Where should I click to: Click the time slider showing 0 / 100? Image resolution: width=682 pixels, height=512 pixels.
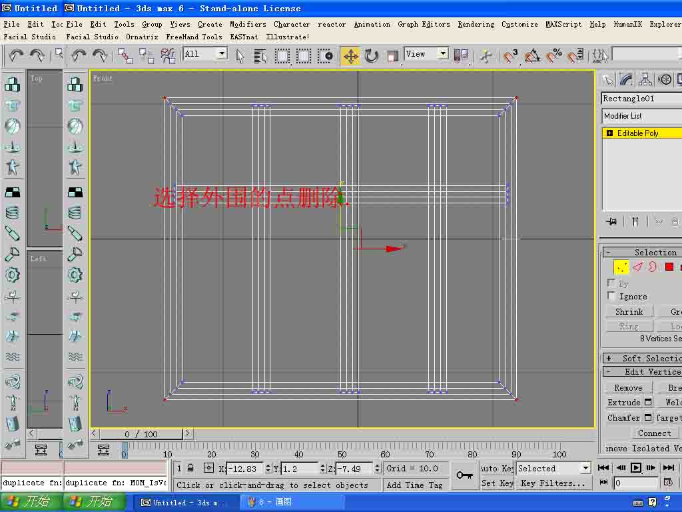(141, 434)
